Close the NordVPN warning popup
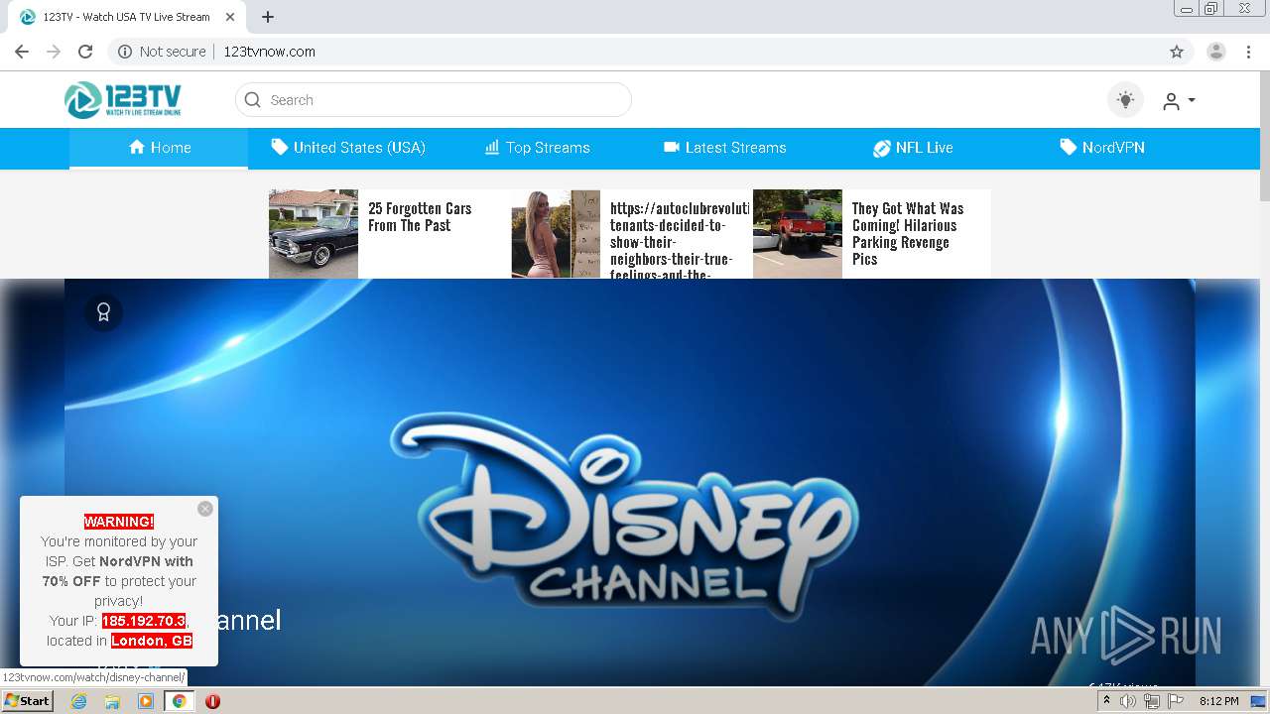 click(x=205, y=509)
